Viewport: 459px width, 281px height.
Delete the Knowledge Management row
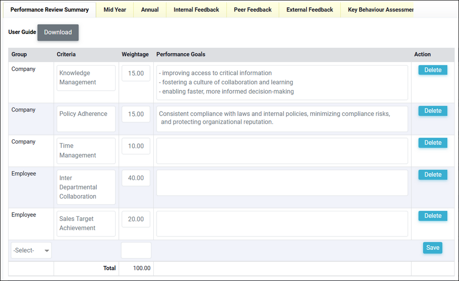(432, 70)
